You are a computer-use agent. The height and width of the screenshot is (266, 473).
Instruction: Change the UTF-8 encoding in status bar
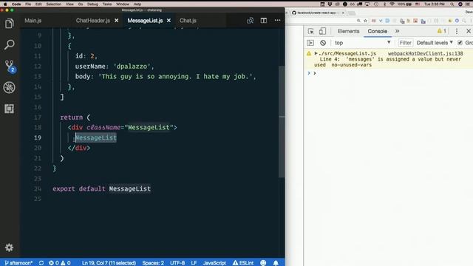pyautogui.click(x=177, y=263)
